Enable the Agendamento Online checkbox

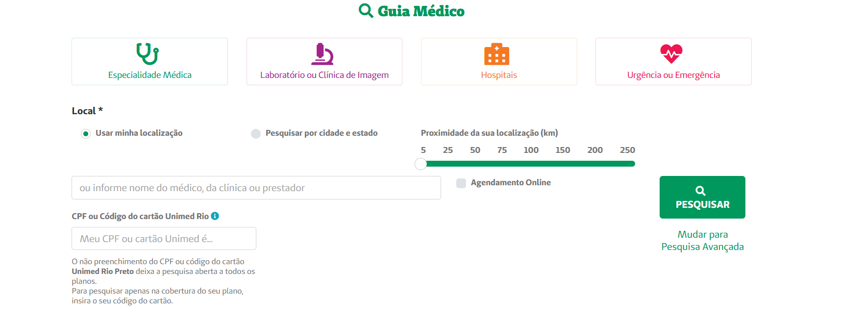[x=461, y=183]
